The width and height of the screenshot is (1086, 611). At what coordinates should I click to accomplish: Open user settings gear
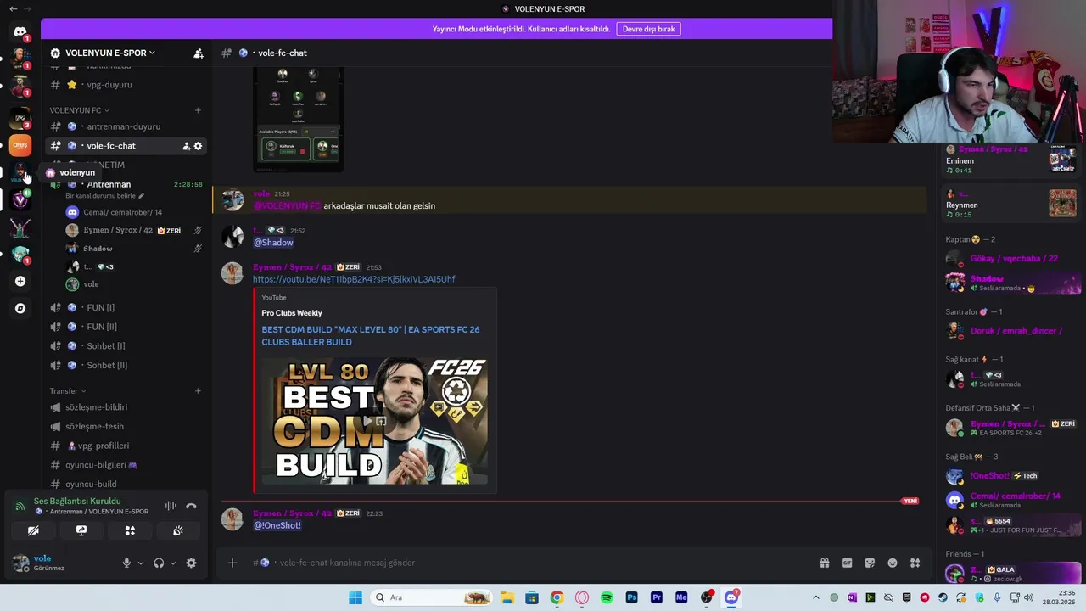(x=191, y=563)
